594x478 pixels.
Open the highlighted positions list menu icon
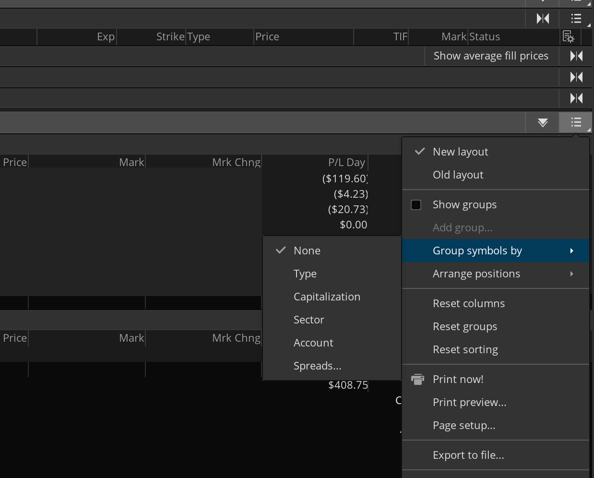576,123
